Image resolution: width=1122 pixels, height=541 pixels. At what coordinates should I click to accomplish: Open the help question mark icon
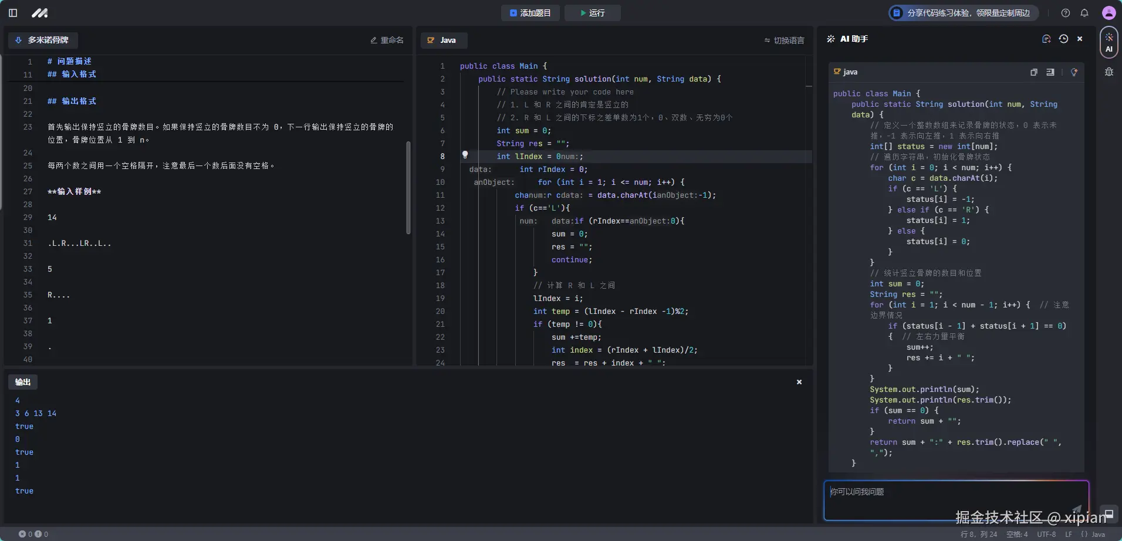[1066, 13]
